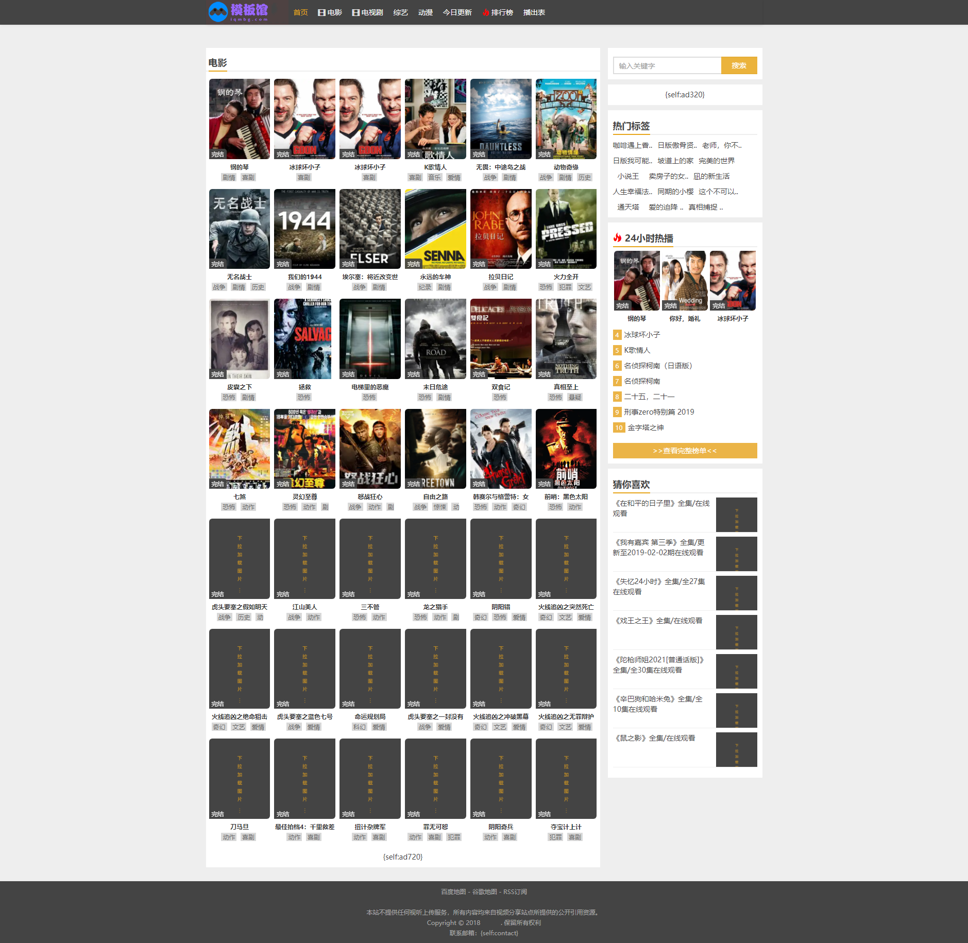Viewport: 968px width, 943px height.
Task: Open the 前哨：黑色太阳 poster
Action: (566, 449)
